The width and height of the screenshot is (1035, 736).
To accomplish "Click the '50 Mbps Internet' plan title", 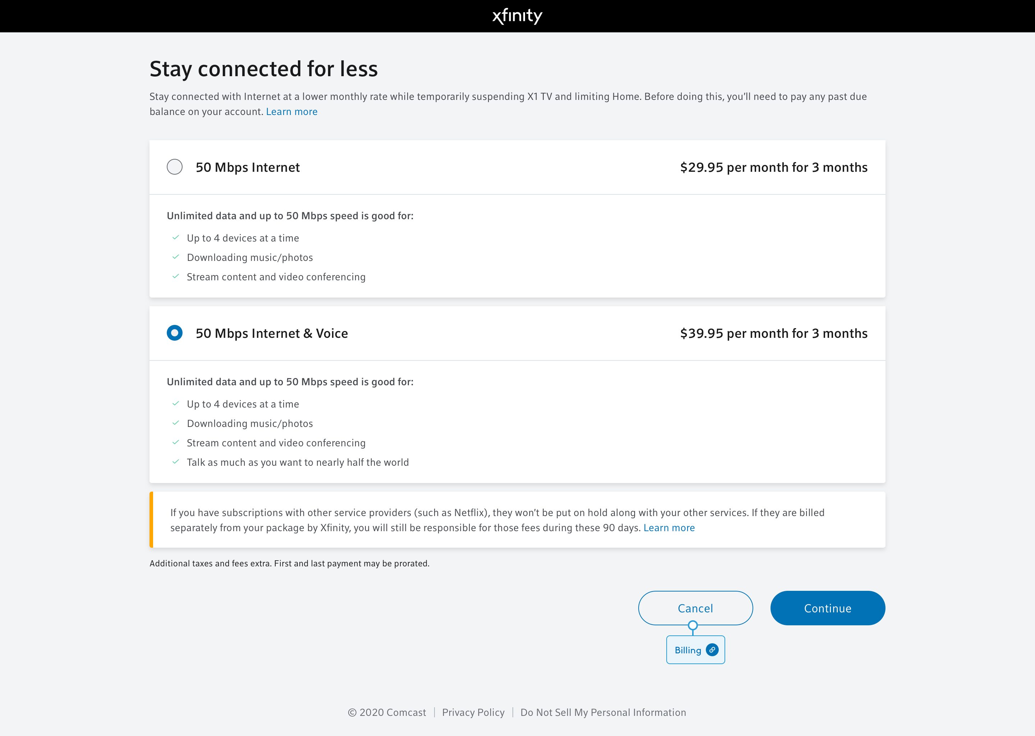I will pyautogui.click(x=247, y=167).
